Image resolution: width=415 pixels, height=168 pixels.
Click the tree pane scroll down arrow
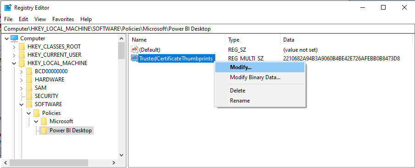coord(122,155)
